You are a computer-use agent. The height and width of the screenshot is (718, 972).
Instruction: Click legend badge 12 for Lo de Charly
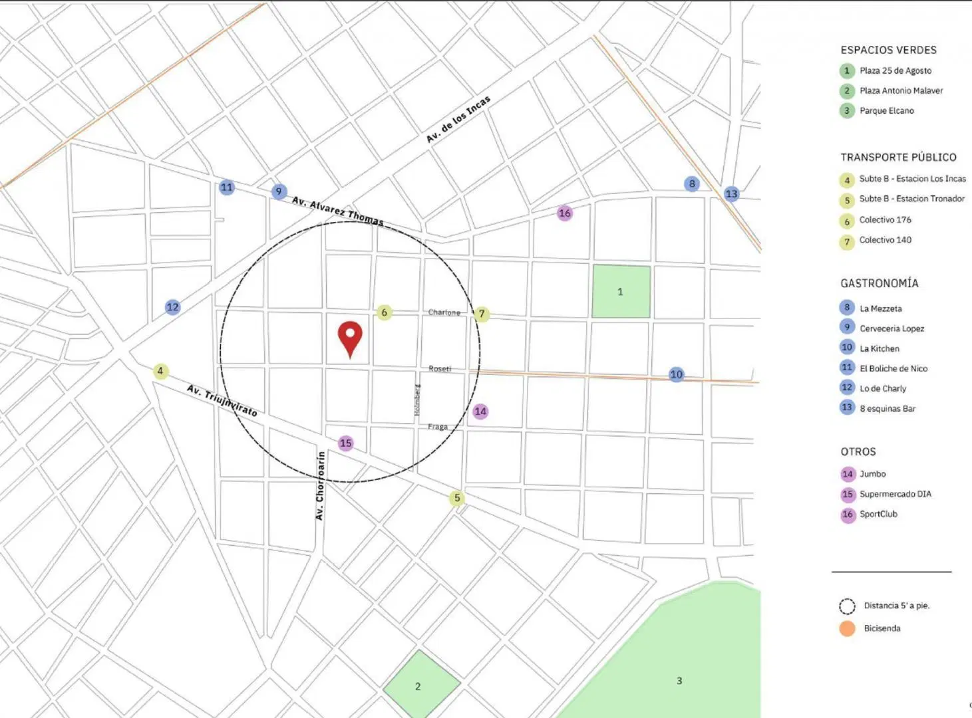[847, 387]
